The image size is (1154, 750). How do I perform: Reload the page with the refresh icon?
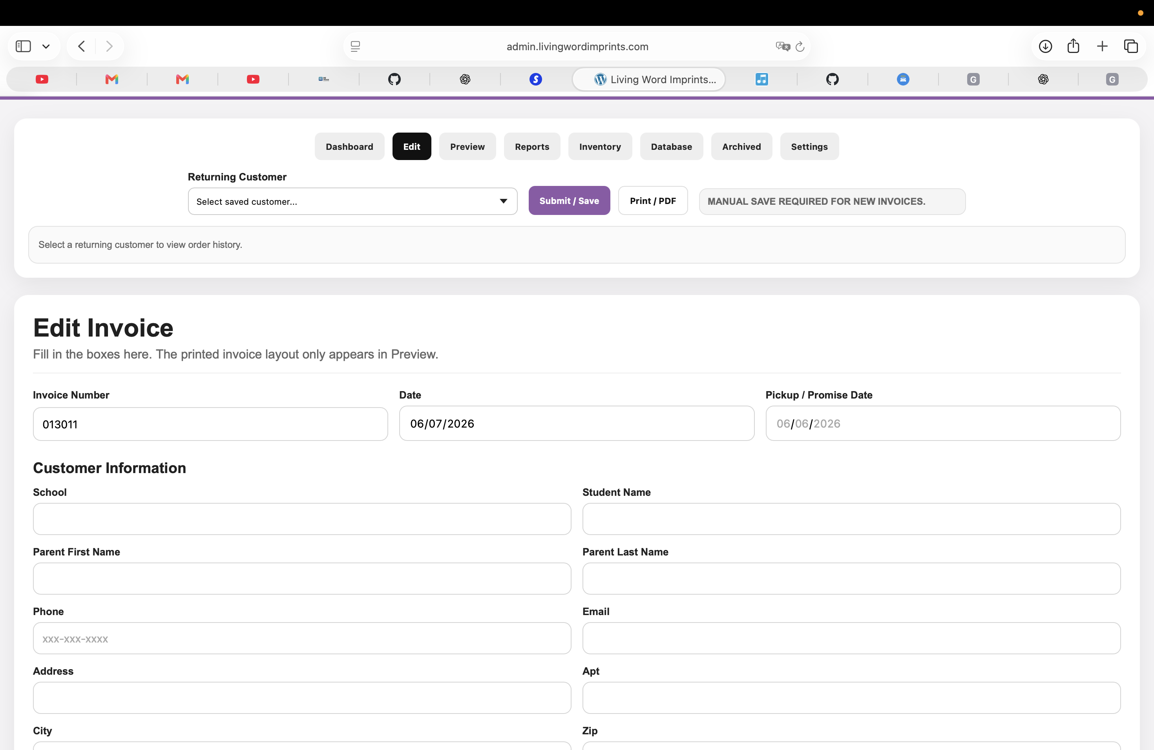pos(800,47)
